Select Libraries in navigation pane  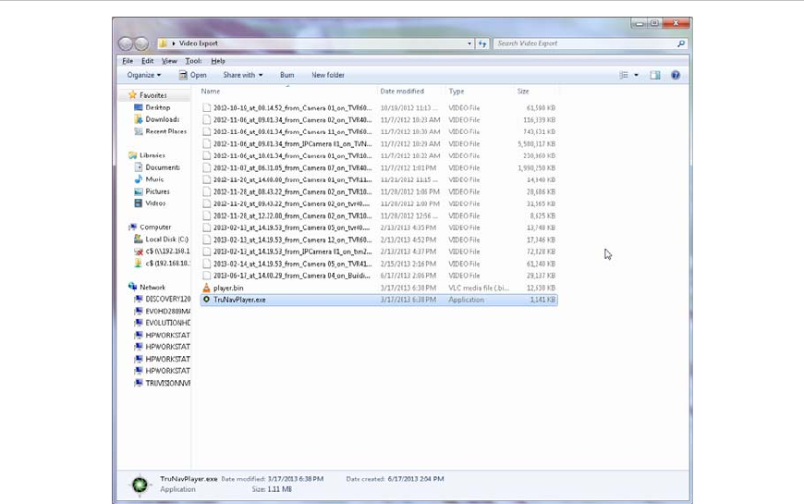pos(152,155)
